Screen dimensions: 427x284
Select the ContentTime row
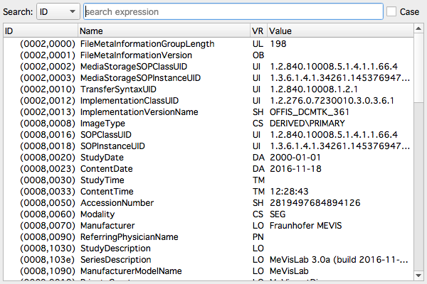tap(107, 192)
